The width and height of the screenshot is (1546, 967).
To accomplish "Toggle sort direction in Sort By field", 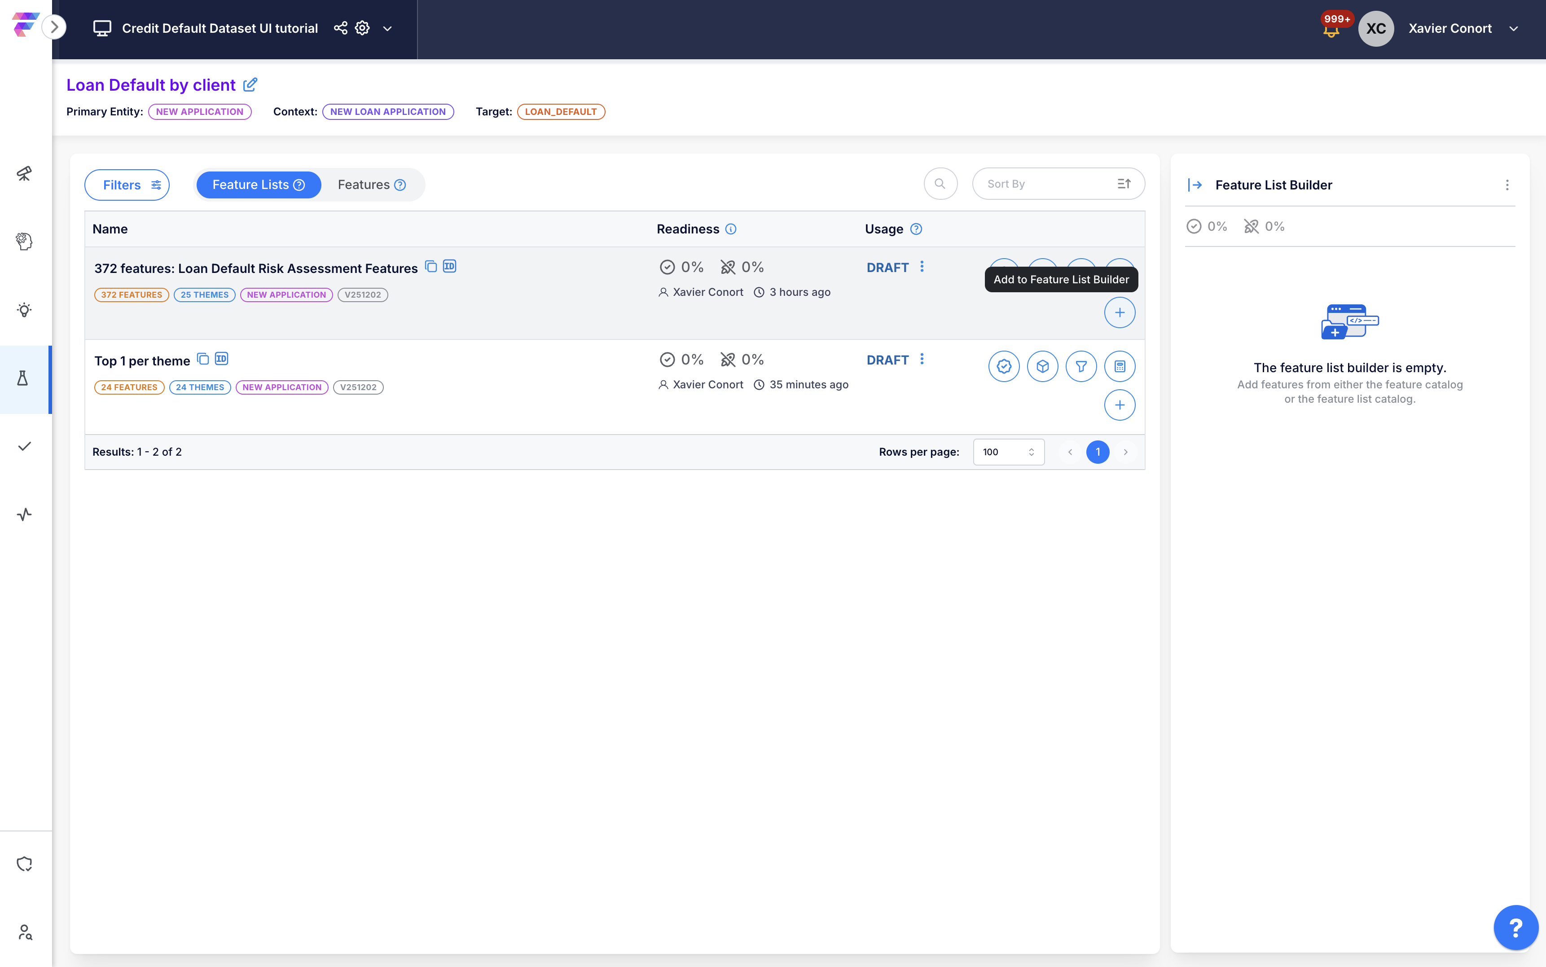I will [x=1124, y=184].
